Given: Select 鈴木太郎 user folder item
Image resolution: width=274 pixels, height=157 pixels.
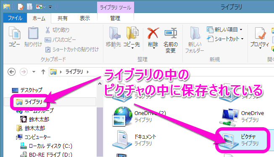Looking at the screenshot, I should pyautogui.click(x=31, y=128).
